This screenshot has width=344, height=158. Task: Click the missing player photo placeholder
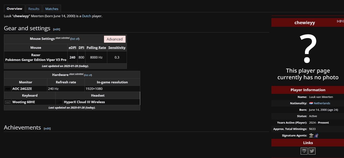308,56
